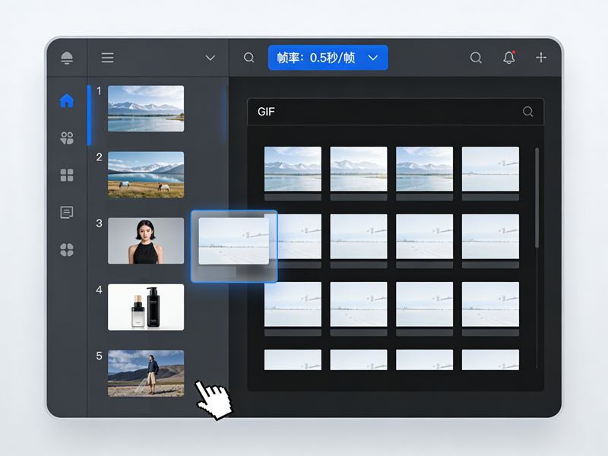This screenshot has width=608, height=456.
Task: Click the bell logo at top-left
Action: coord(67,58)
